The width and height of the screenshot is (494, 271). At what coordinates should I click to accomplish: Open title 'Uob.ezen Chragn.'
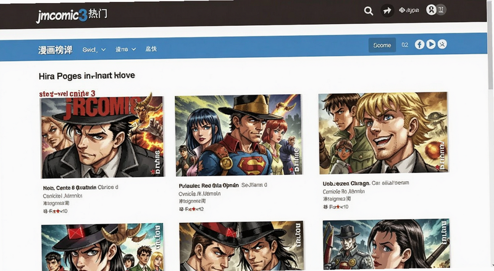[x=346, y=184]
